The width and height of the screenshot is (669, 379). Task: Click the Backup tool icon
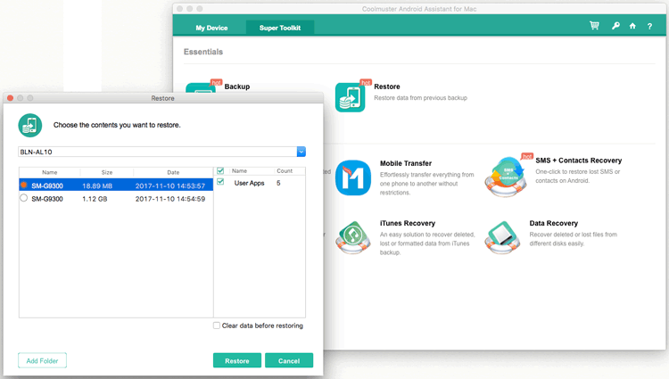201,87
